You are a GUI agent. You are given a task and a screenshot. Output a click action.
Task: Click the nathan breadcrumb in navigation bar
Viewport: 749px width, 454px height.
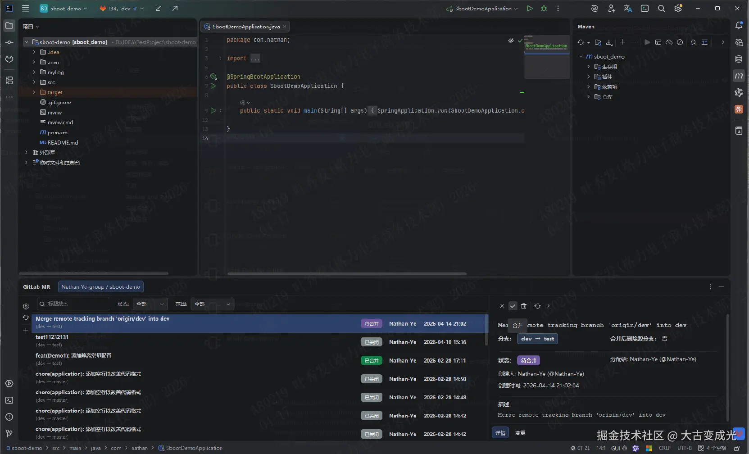point(140,448)
